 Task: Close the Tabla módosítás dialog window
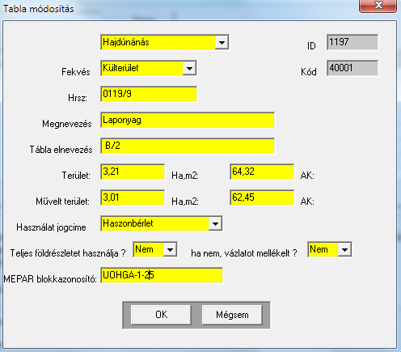[x=378, y=6]
